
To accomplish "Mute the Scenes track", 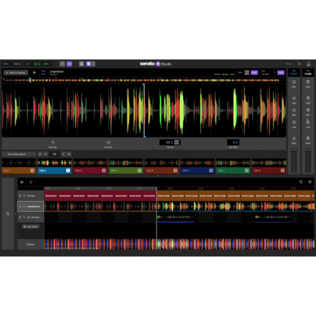I will click(20, 196).
